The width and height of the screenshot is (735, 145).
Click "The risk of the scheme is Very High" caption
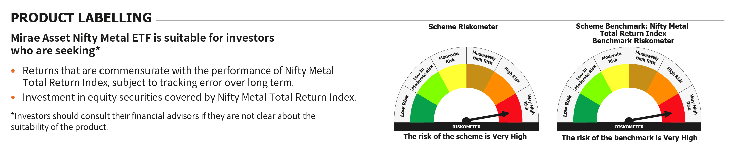pos(465,136)
